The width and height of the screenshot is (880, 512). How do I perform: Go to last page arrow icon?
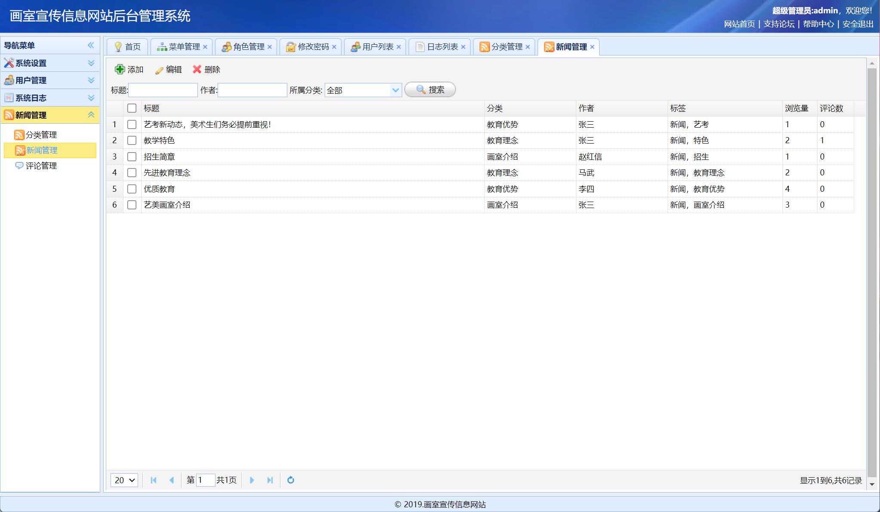coord(270,480)
